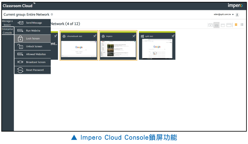Open the Manage a lesson tab

7,23
